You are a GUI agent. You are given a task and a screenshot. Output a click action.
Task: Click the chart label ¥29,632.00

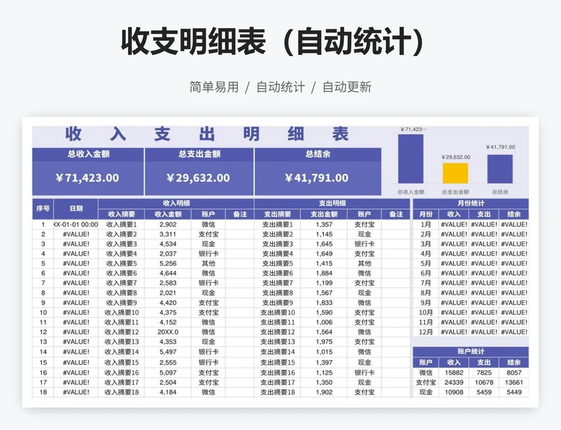point(455,157)
